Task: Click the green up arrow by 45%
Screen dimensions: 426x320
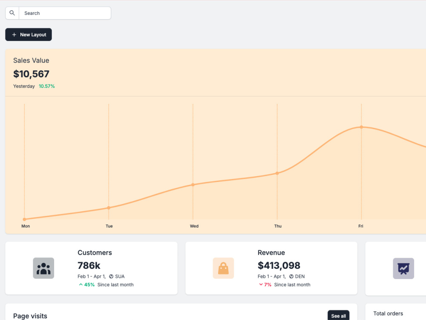Action: (x=81, y=285)
